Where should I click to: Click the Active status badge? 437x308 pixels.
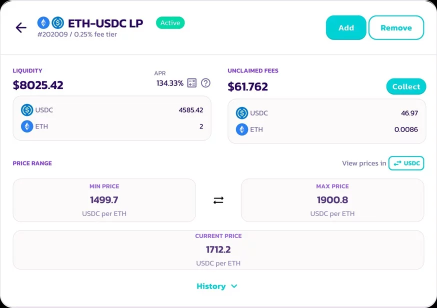170,23
